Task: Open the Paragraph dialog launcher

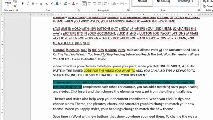Action: pos(128,10)
